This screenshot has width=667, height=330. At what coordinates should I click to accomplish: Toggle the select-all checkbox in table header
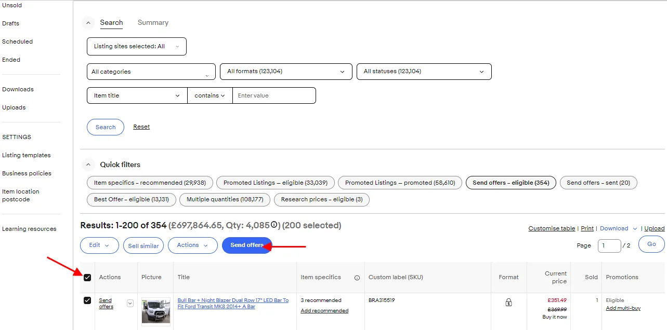tap(87, 278)
